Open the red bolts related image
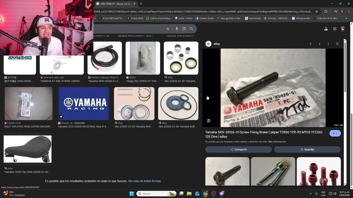 click(x=319, y=171)
